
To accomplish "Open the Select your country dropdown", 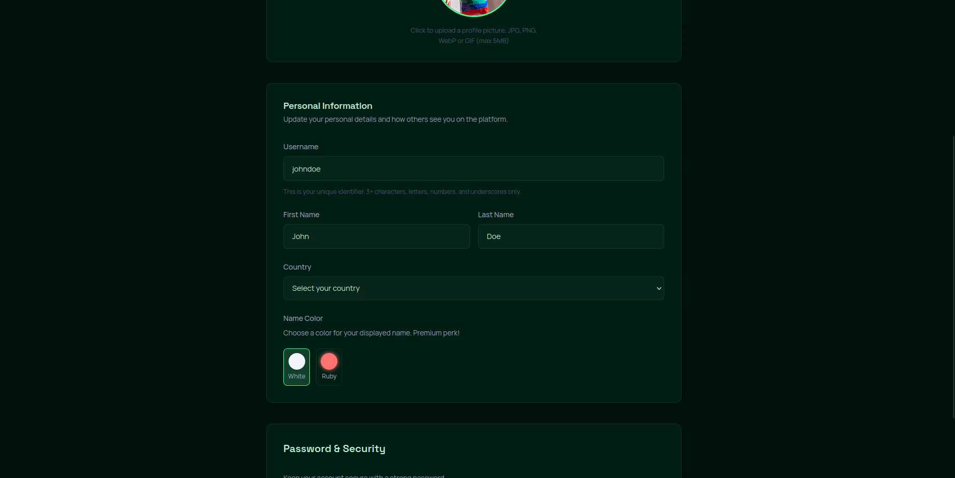I will point(473,288).
